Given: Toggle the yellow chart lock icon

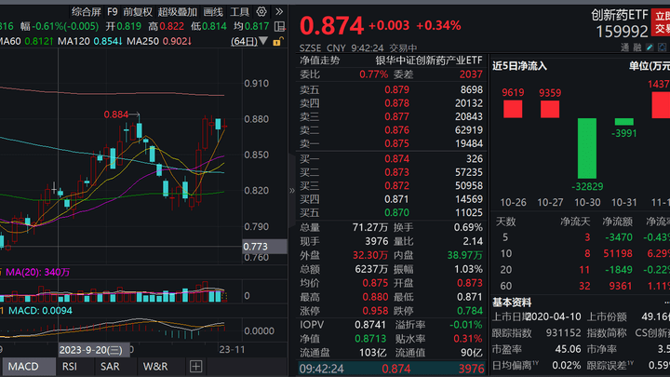Looking at the screenshot, I should point(277,42).
